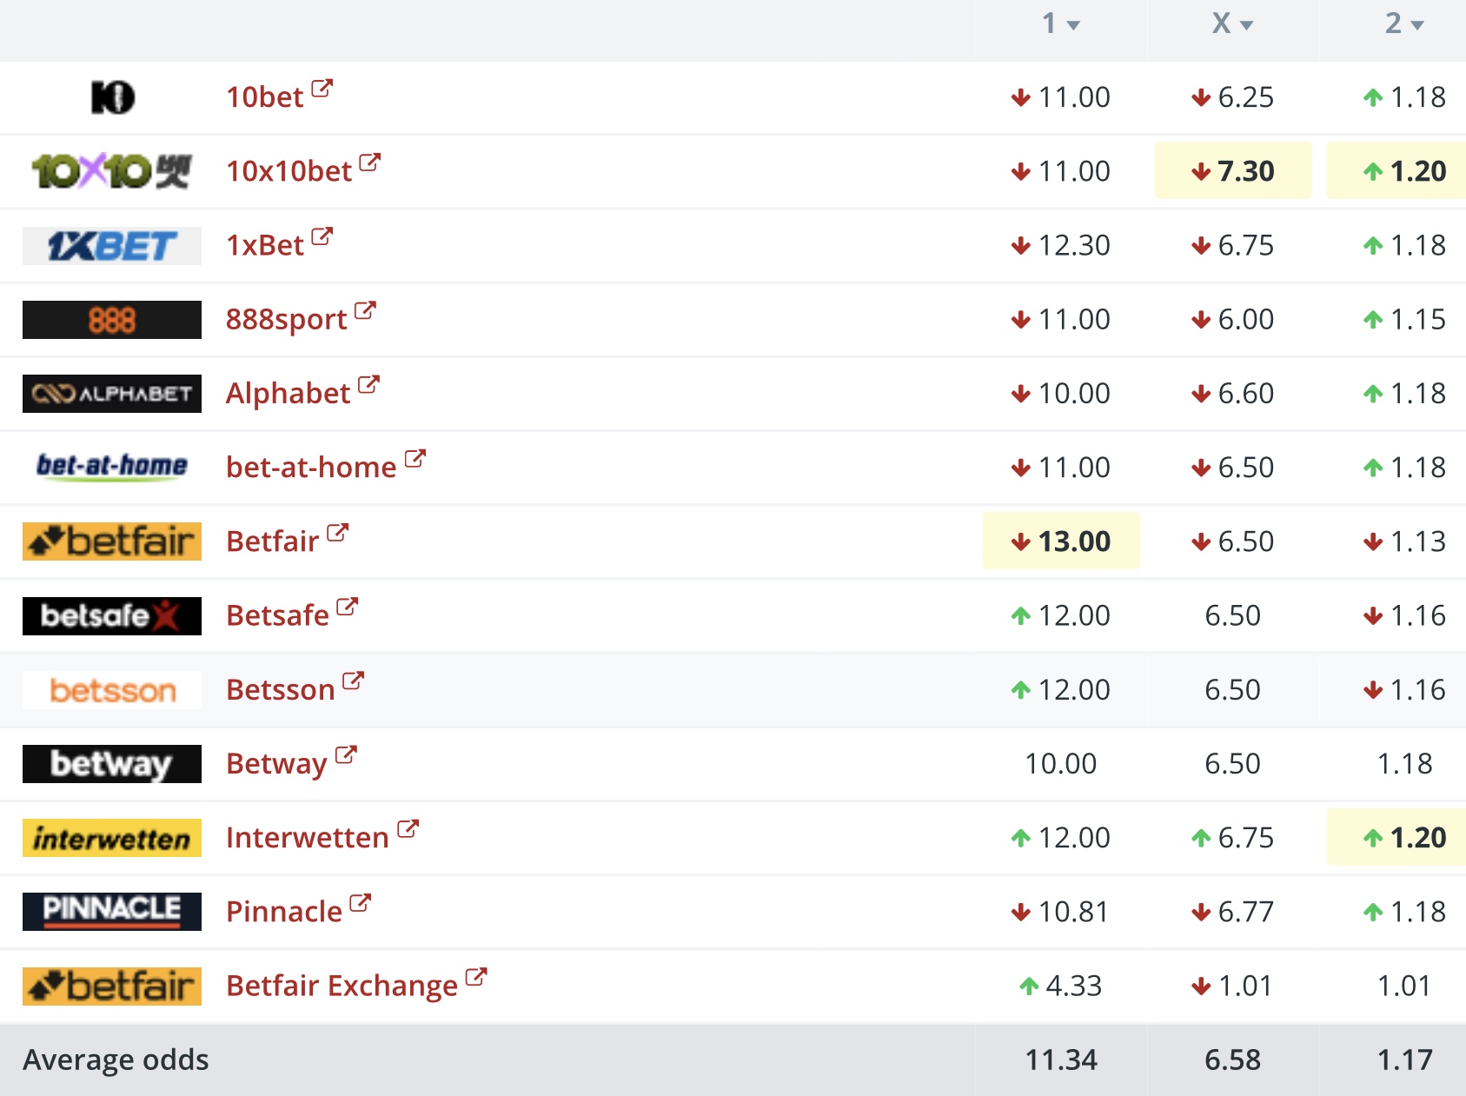Click the Pinnacle logo
Screen dimensions: 1466x1096
click(112, 912)
